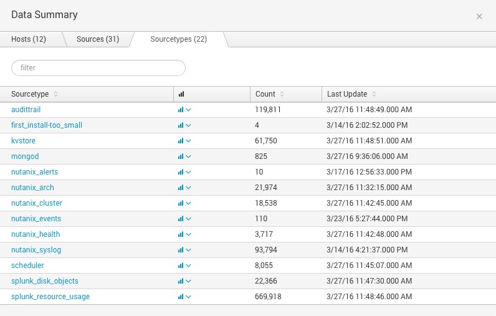Open the chart icon for splunk_disk_objects
This screenshot has width=496, height=316.
(181, 281)
